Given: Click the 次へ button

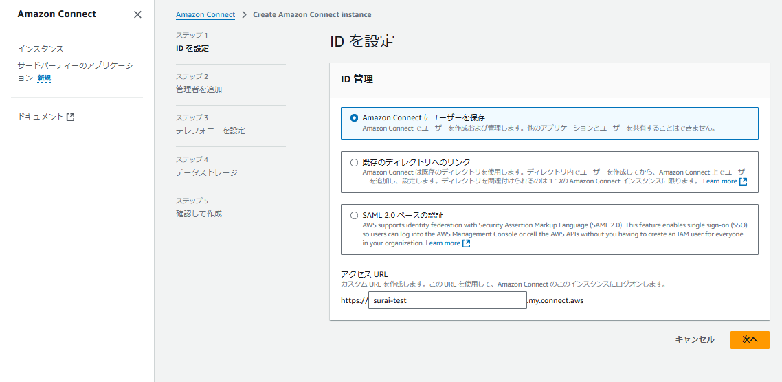Looking at the screenshot, I should [x=750, y=339].
